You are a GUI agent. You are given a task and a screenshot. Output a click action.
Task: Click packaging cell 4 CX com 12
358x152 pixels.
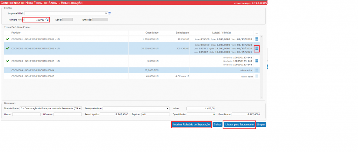point(183,76)
